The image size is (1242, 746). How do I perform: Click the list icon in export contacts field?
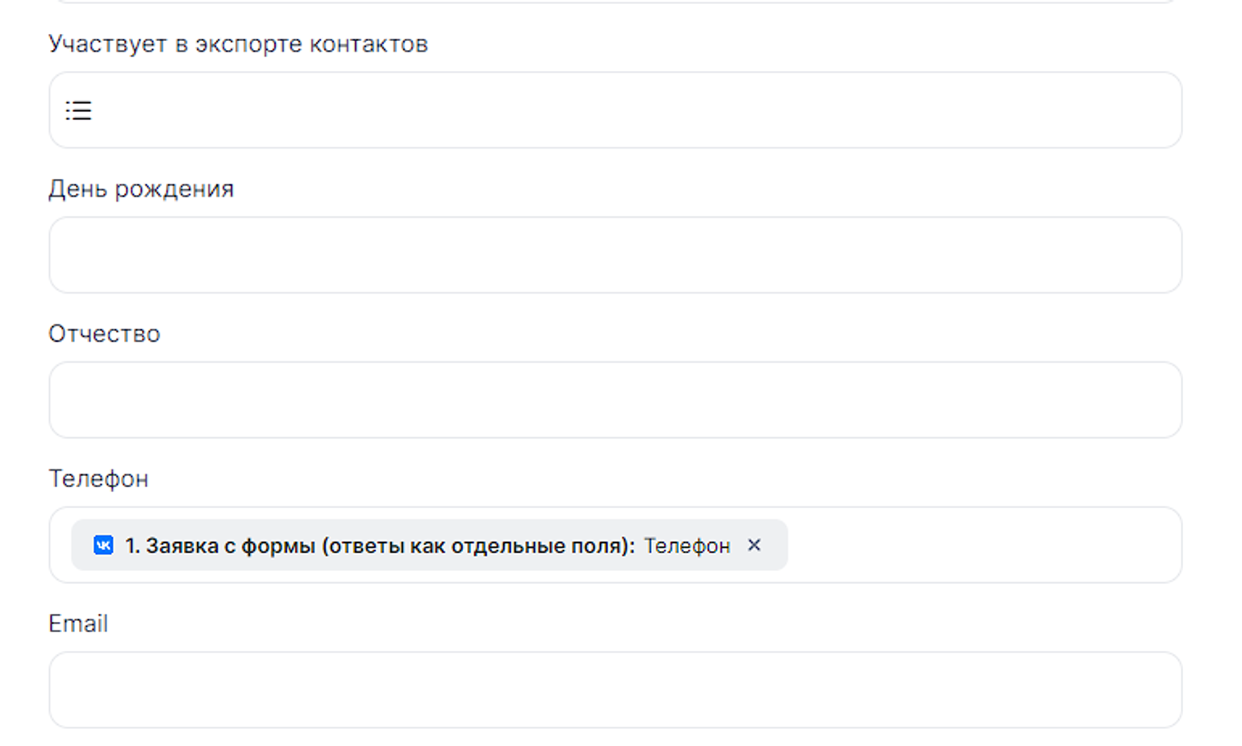[78, 110]
